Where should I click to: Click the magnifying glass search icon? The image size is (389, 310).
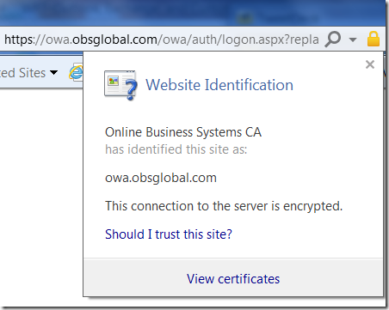pyautogui.click(x=333, y=39)
